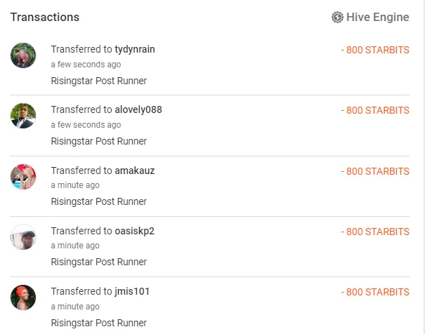Viewport: 425px width, 334px height.
Task: Click the tydynrain transaction's timestamp
Action: [x=86, y=65]
